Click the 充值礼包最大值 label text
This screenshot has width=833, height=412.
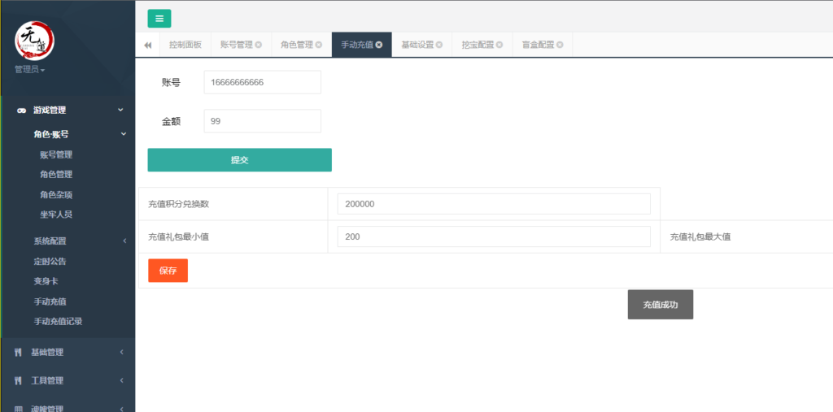click(700, 236)
